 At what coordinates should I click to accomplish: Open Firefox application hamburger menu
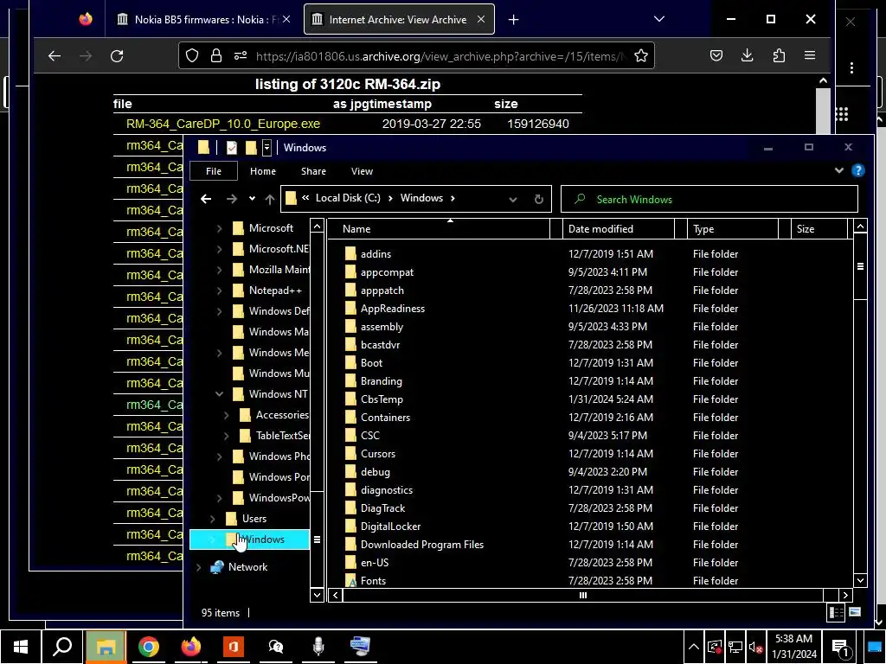810,55
